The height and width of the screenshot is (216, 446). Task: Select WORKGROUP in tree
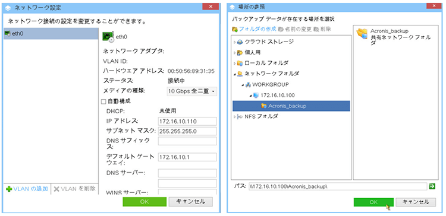pos(271,85)
